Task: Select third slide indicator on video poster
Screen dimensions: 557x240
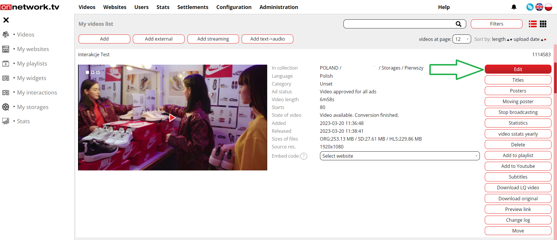Action: [98, 72]
